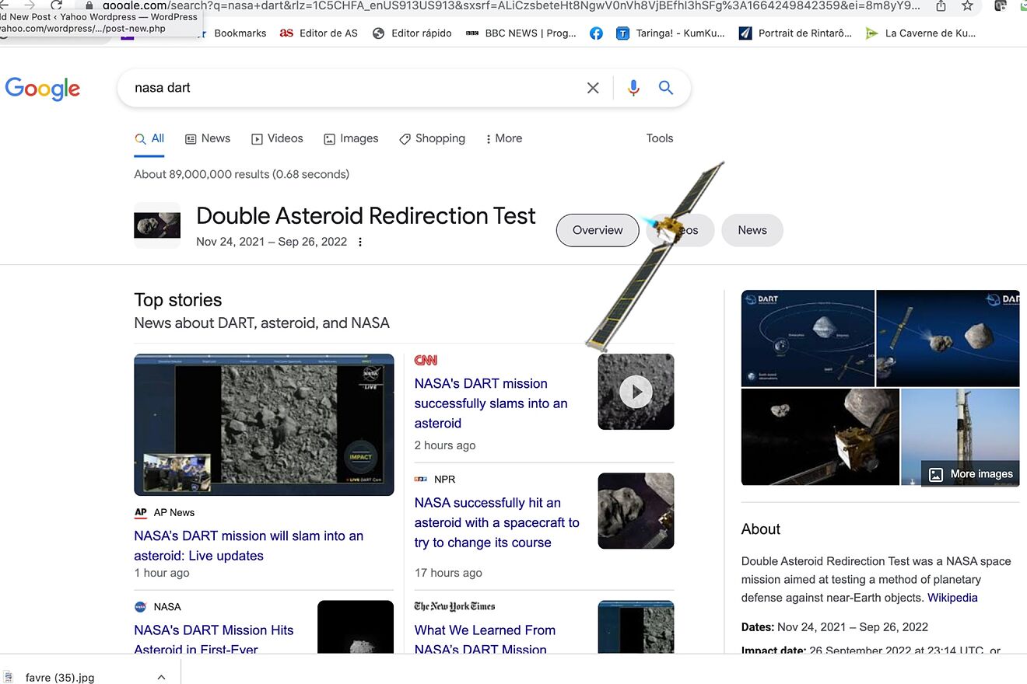The height and width of the screenshot is (684, 1027).
Task: Play the CNN asteroid video thumbnail
Action: 636,391
